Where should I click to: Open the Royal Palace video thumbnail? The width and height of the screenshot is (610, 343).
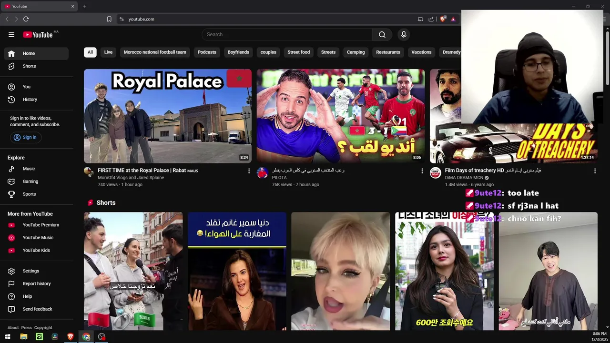coord(168,116)
